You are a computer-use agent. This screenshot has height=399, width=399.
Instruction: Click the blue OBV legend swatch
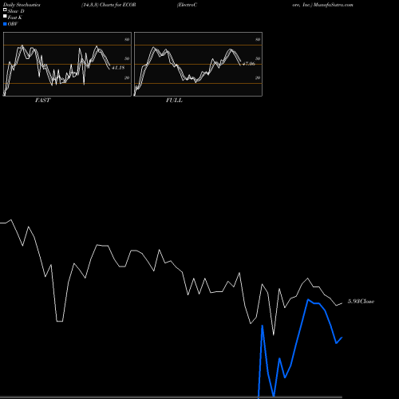5,24
